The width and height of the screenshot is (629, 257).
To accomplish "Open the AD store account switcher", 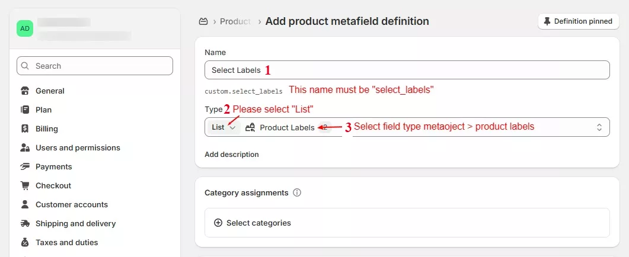I will pyautogui.click(x=25, y=28).
